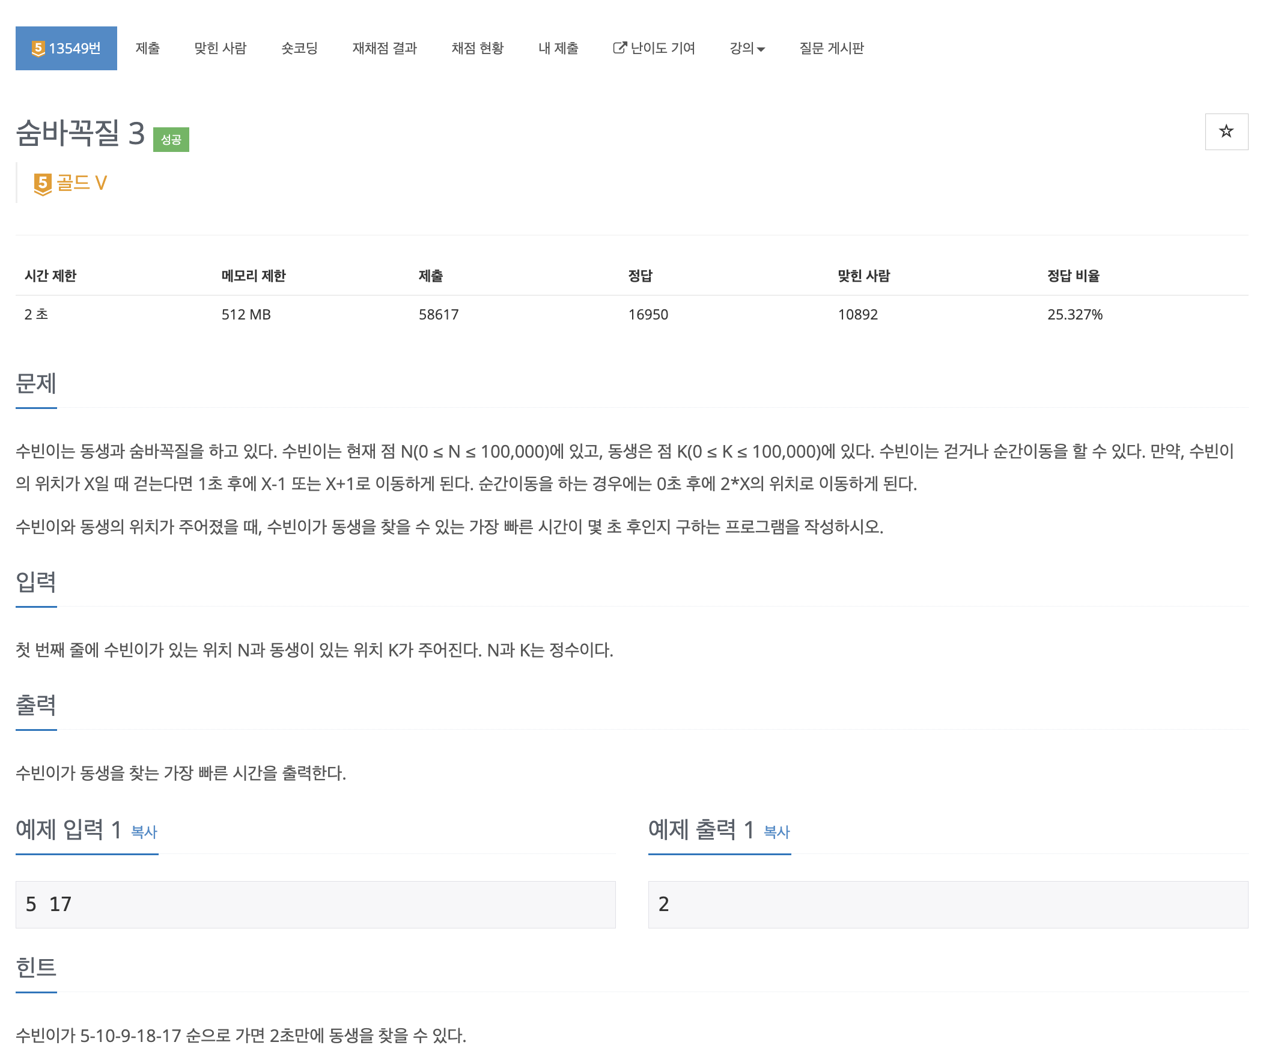Screen dimensions: 1263x1057
Task: Open the 내 제출 list
Action: click(x=558, y=48)
